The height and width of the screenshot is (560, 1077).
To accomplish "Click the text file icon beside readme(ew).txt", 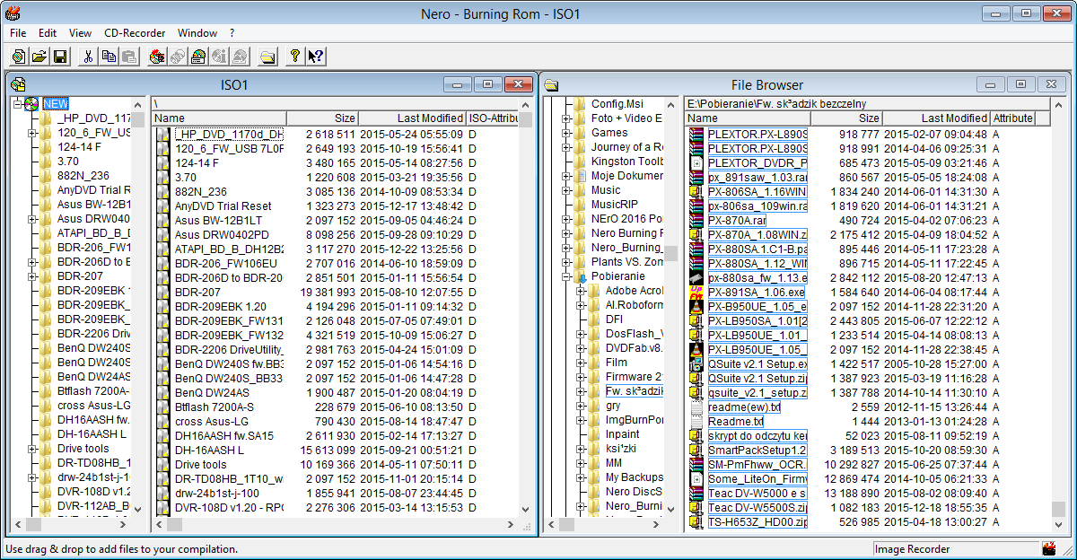I will coord(696,407).
